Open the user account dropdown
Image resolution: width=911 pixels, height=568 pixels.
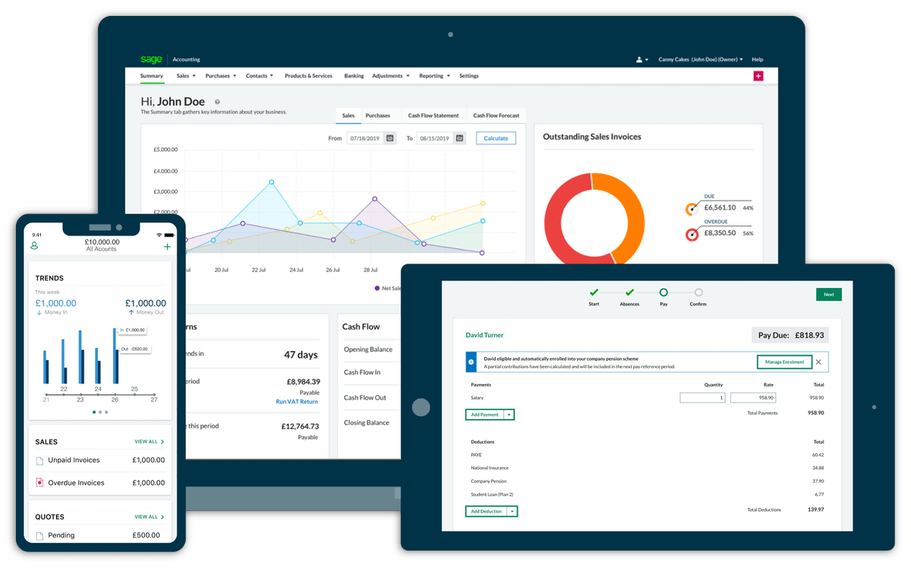641,59
